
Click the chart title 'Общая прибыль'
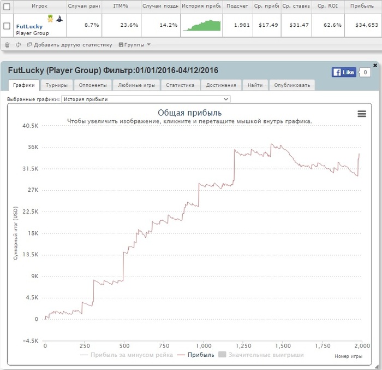(190, 113)
